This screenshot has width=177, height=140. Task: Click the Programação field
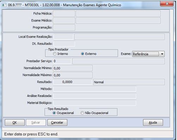(x=64, y=28)
